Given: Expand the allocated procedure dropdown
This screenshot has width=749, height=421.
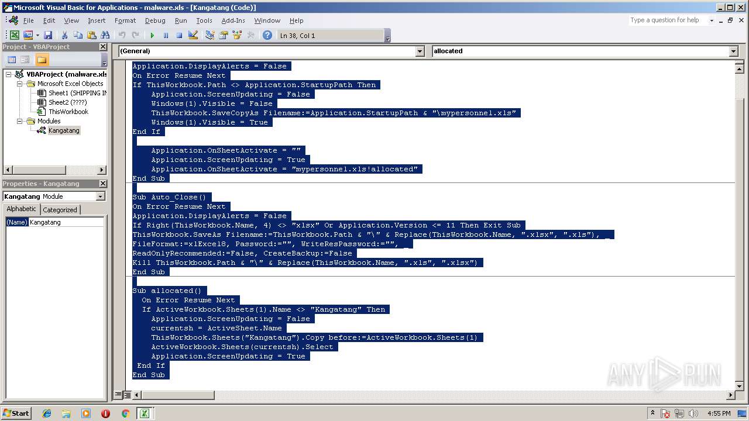Looking at the screenshot, I should pyautogui.click(x=734, y=51).
